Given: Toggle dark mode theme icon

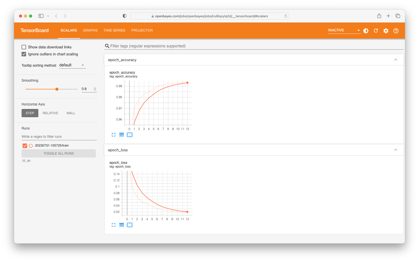Looking at the screenshot, I should 366,31.
